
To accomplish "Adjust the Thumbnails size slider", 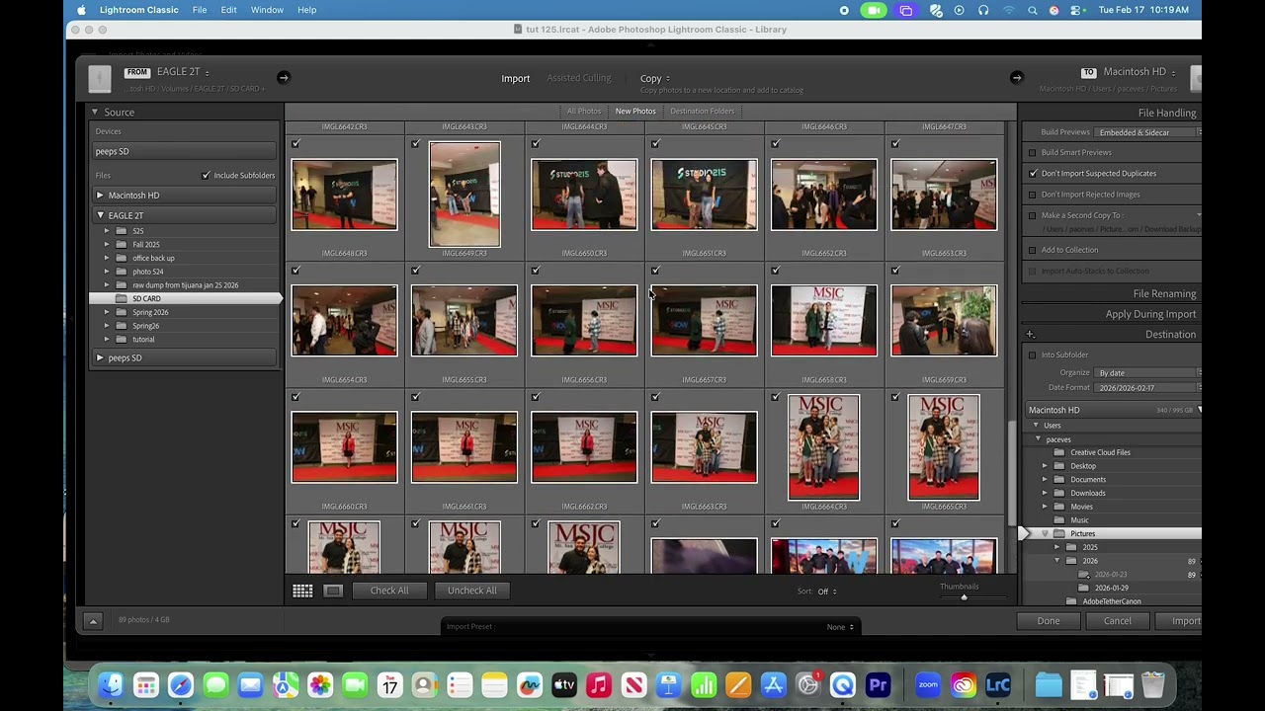I will point(964,597).
